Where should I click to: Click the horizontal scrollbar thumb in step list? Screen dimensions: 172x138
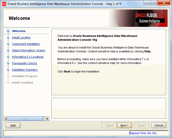[x=25, y=119]
